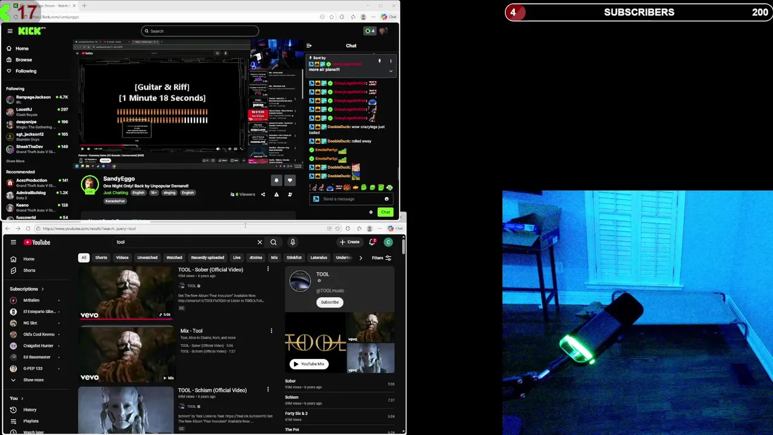Viewport: 773px width, 435px height.
Task: Click the YouTube logo
Action: coord(37,242)
